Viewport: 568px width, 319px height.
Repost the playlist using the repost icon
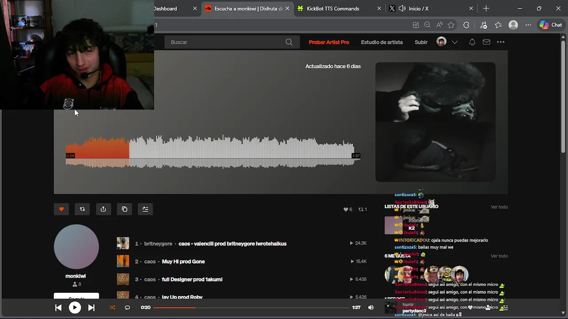(x=82, y=209)
